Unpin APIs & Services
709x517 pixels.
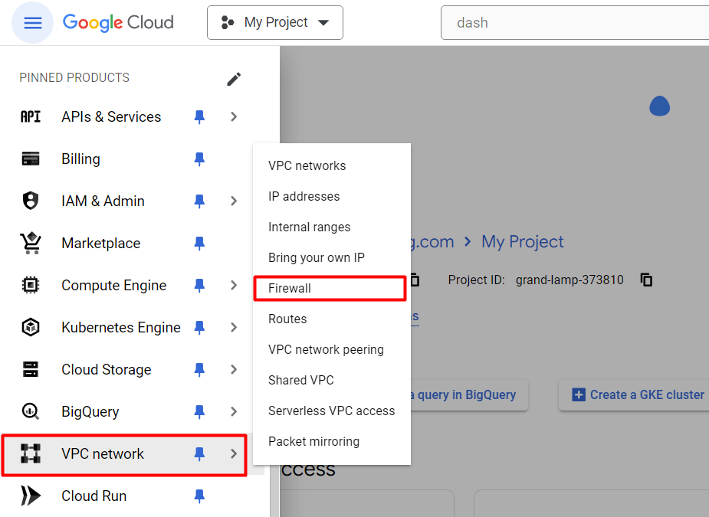199,117
